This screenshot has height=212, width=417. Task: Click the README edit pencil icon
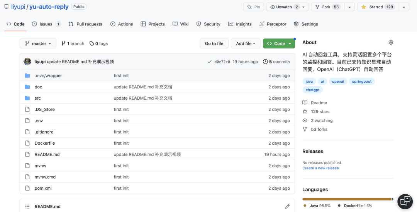point(287,207)
